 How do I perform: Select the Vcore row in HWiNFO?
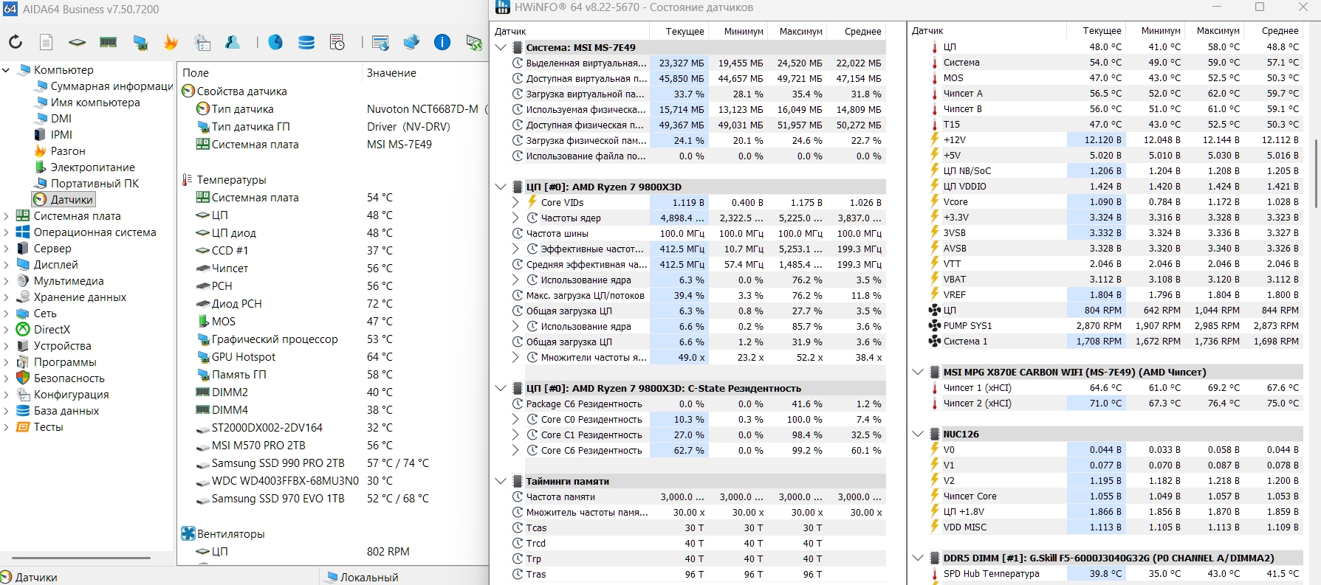tap(1114, 201)
